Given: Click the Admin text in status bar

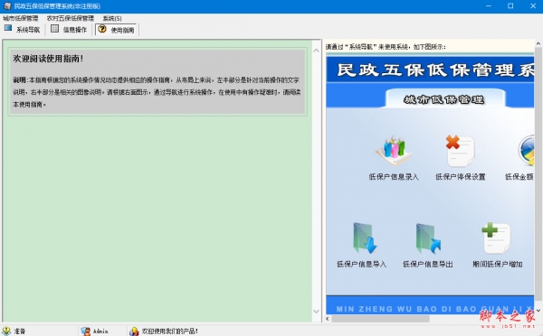Looking at the screenshot, I should coord(100,331).
